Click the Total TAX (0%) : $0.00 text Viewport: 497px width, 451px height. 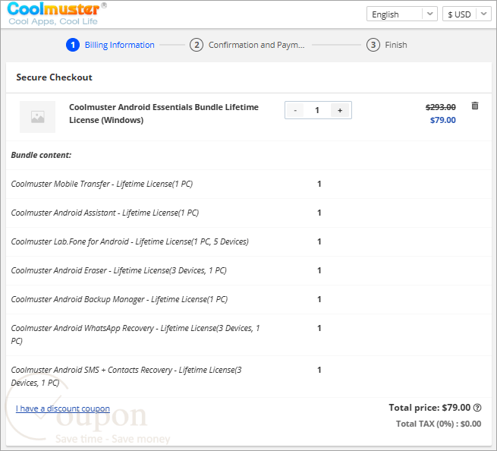(x=439, y=424)
